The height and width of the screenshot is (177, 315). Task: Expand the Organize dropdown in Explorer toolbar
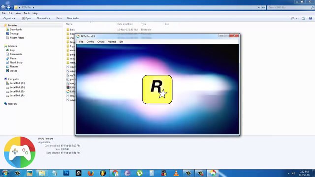pos(9,18)
